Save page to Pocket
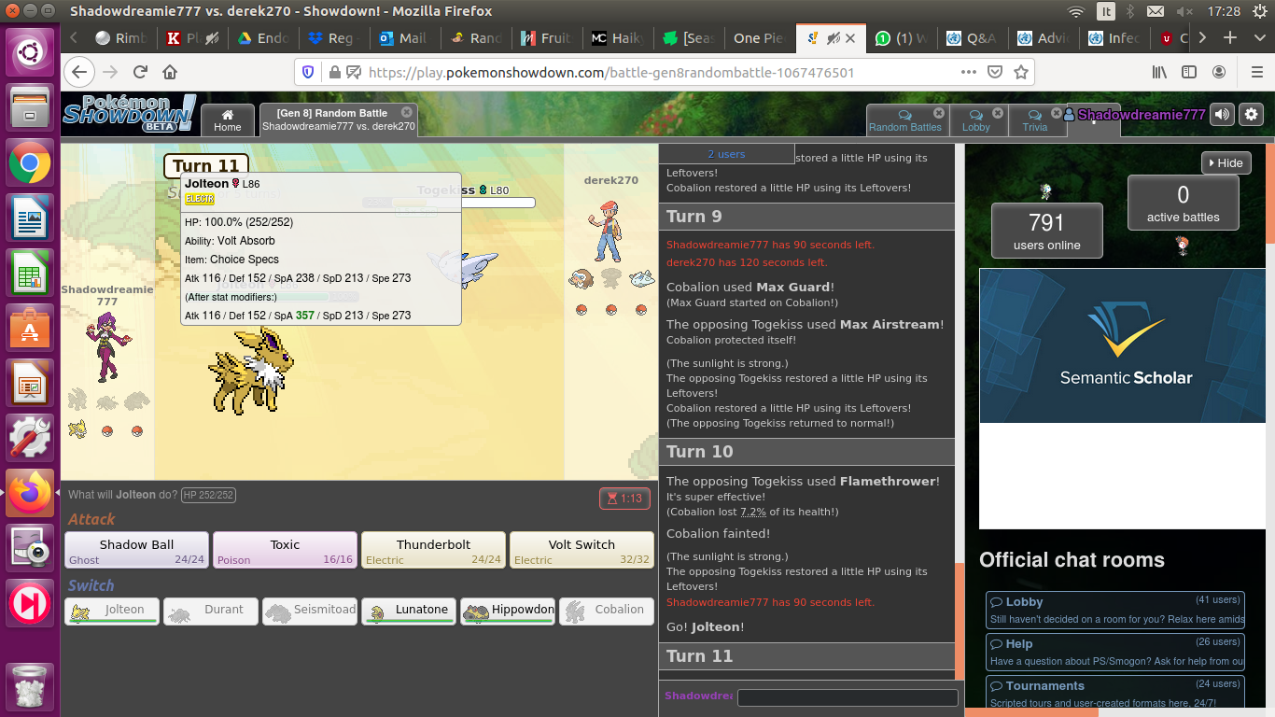This screenshot has width=1275, height=717. pos(995,72)
